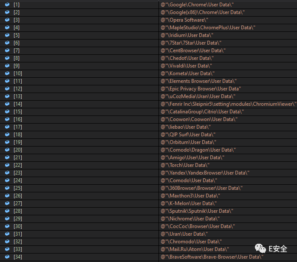Click the cube icon in row [25]
Screen dimensions: 297x262
[x=7, y=188]
